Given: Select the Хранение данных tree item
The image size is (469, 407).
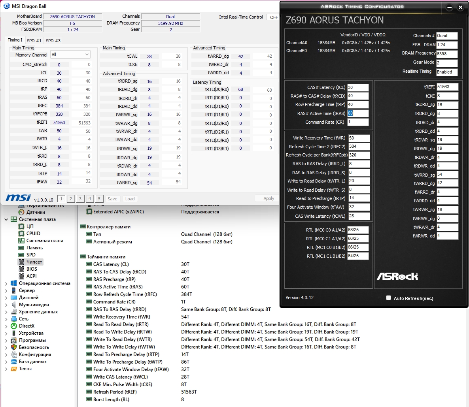Looking at the screenshot, I should click(x=38, y=312).
